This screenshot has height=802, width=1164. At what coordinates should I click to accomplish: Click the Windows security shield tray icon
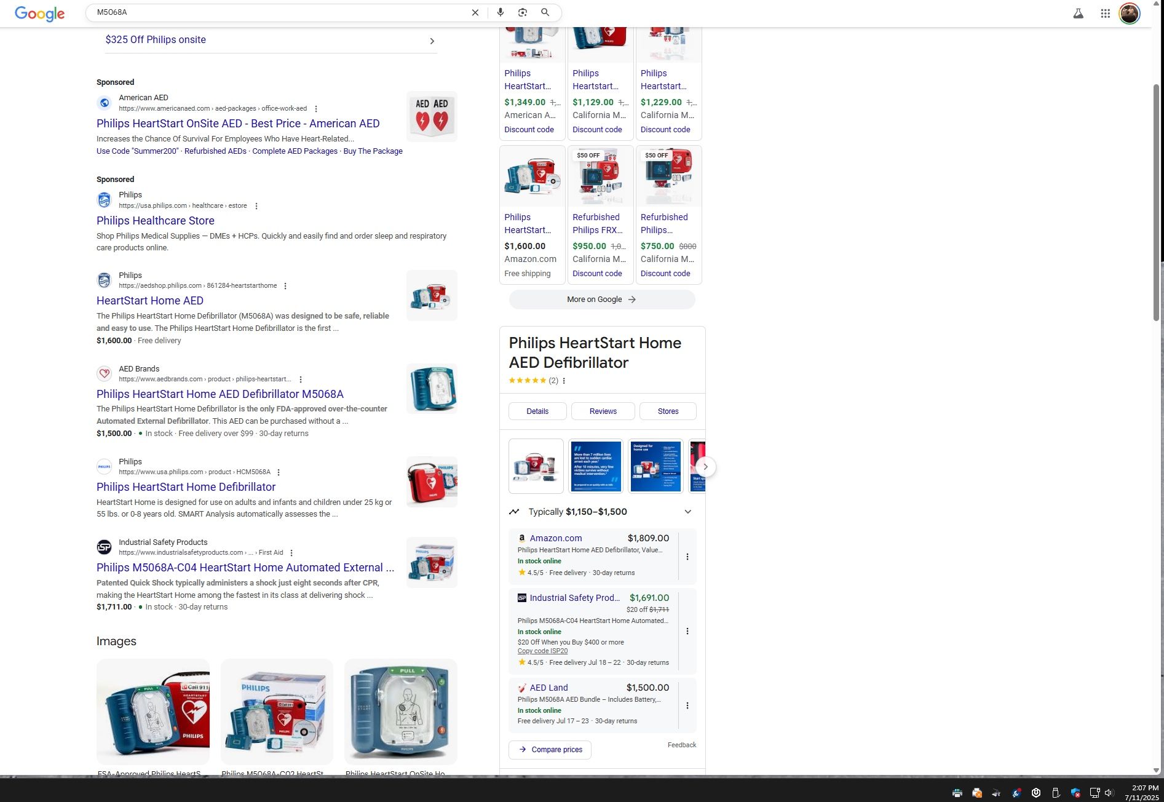[1075, 793]
